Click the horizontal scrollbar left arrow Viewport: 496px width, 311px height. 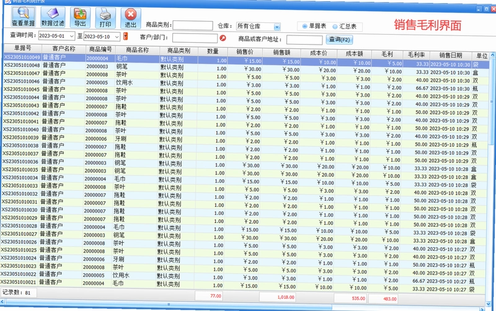2,302
